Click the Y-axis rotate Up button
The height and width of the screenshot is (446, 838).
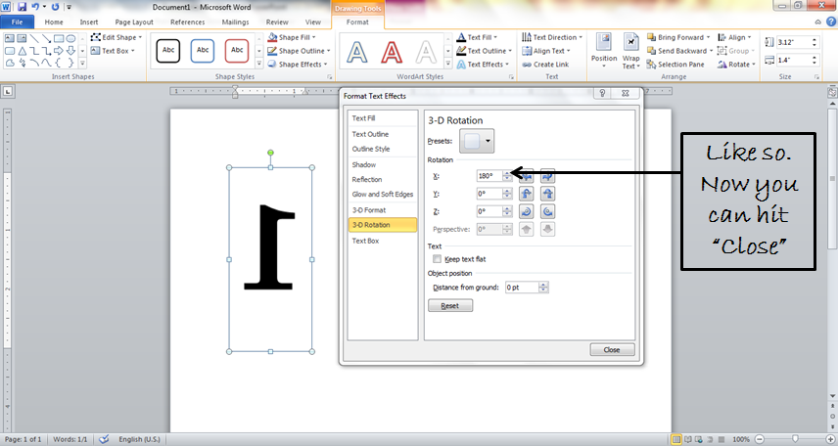[x=526, y=194]
